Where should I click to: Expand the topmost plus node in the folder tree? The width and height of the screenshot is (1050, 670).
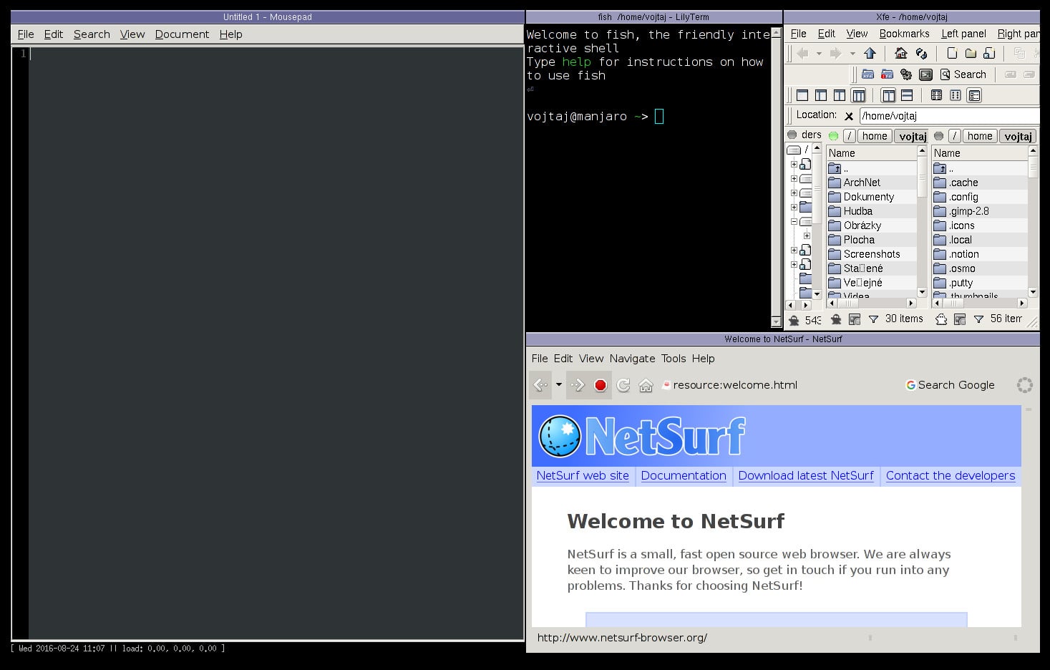tap(794, 165)
